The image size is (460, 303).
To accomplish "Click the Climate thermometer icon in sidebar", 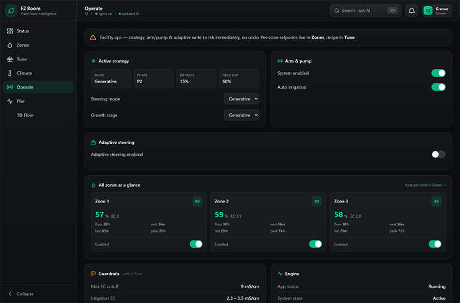I will [10, 73].
